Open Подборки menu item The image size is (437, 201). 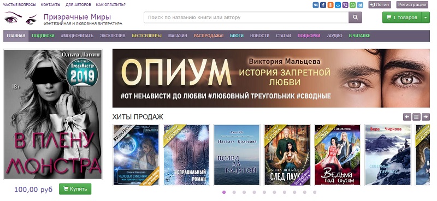click(309, 36)
